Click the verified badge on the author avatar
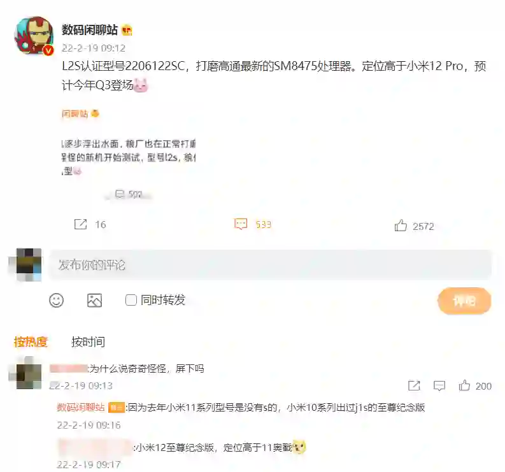This screenshot has height=472, width=505. 48,50
